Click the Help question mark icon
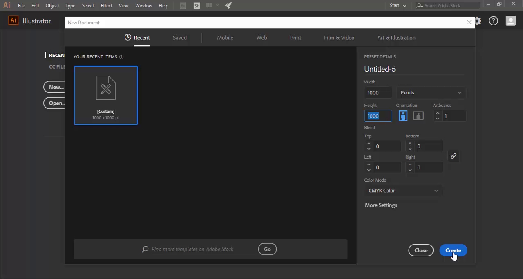The width and height of the screenshot is (523, 279). click(494, 21)
